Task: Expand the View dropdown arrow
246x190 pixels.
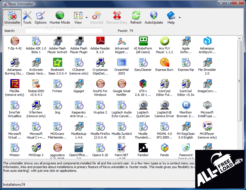Action: [86, 18]
